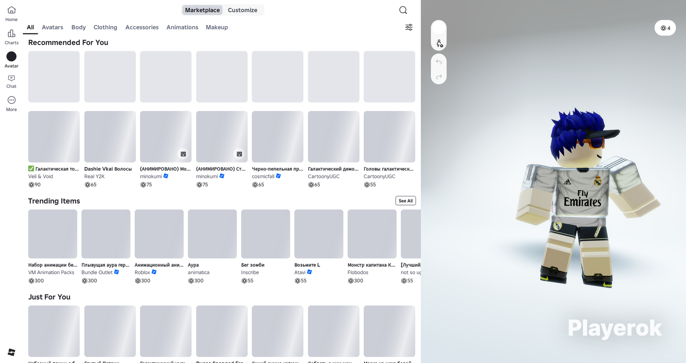This screenshot has height=363, width=686.
Task: Open the More menu in sidebar
Action: point(11,104)
